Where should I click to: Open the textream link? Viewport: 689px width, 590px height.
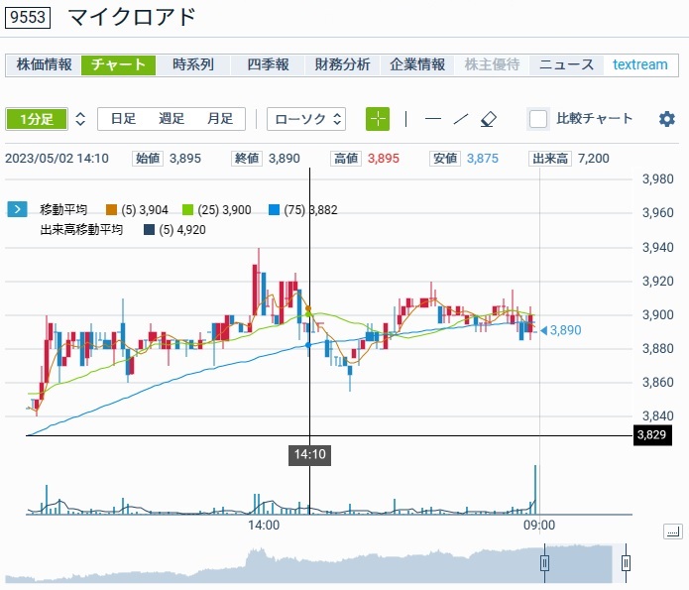click(639, 64)
